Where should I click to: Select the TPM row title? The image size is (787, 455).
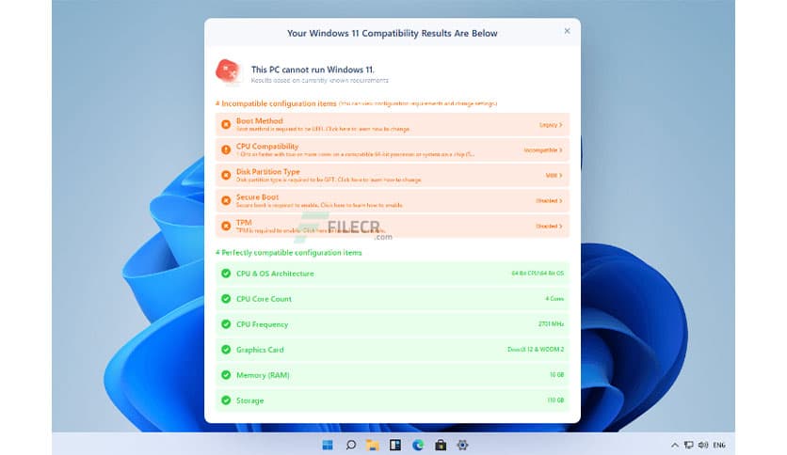(x=244, y=222)
